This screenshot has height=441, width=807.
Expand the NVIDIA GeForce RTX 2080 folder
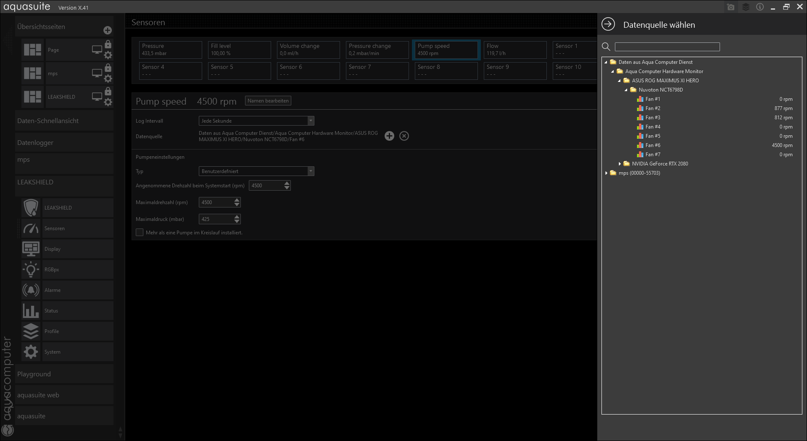coord(620,164)
